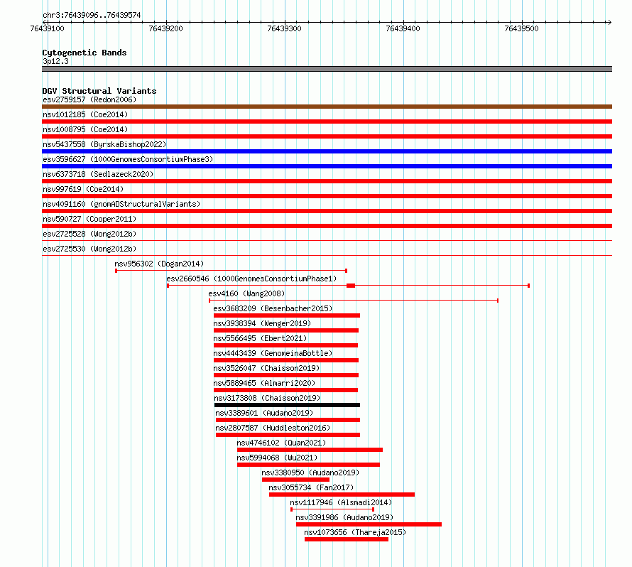The width and height of the screenshot is (632, 567).
Task: Click esv3683209 (Besenbacher2015) label
Action: point(273,308)
